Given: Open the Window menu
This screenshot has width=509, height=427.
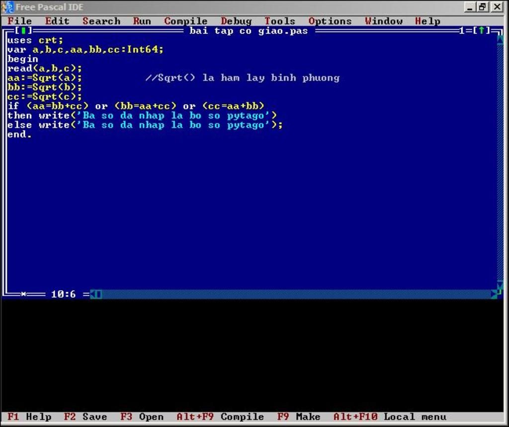Looking at the screenshot, I should 383,21.
